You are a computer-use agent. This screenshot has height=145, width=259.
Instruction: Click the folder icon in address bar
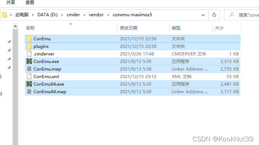coord(5,15)
